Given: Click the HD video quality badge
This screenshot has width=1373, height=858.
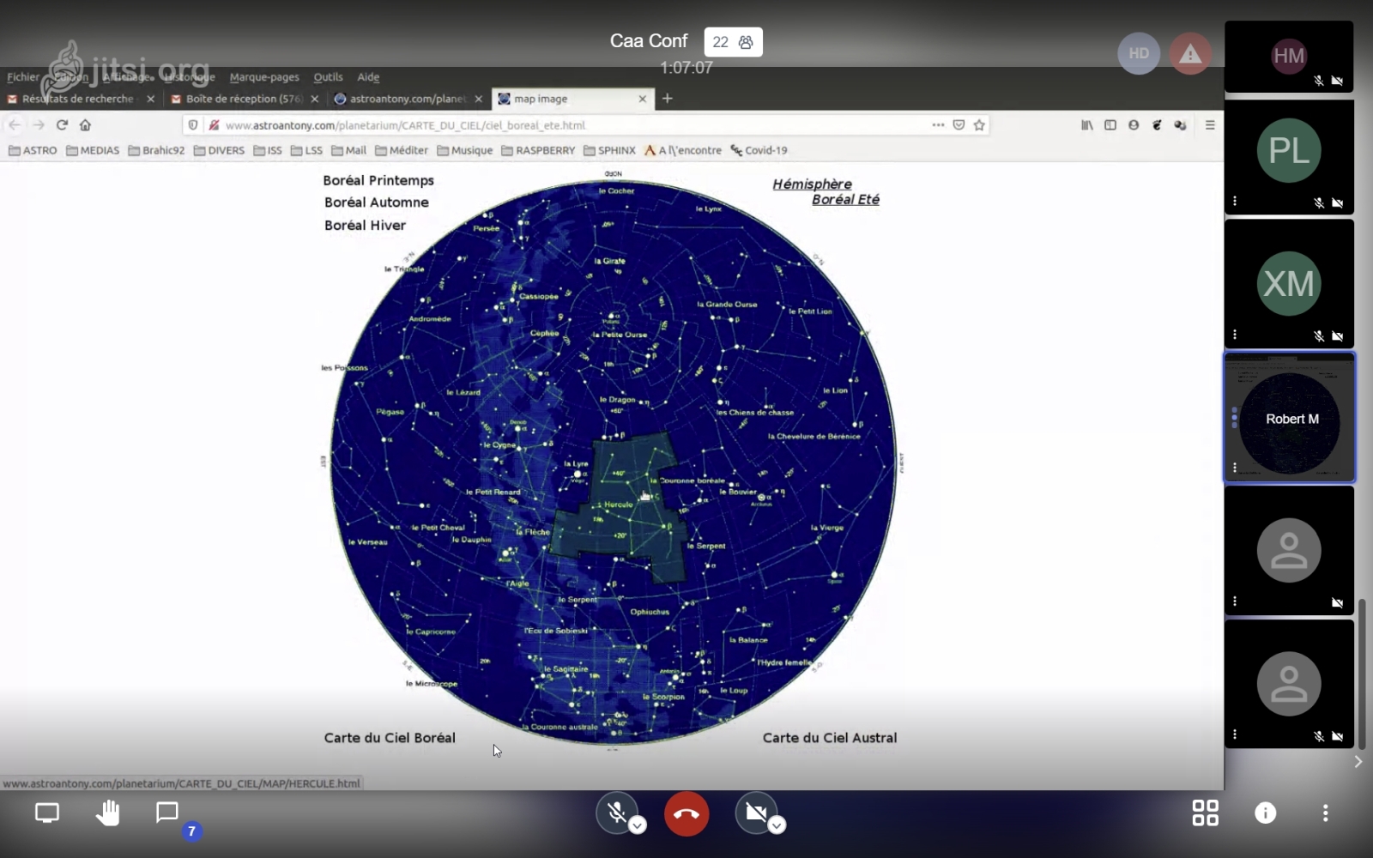Looking at the screenshot, I should tap(1139, 53).
